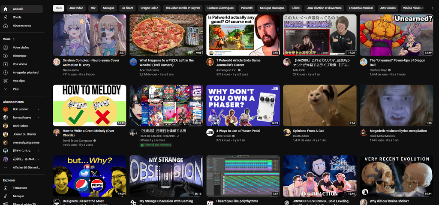The width and height of the screenshot is (439, 205).
Task: Open How to Write a Great Melody title
Action: [x=88, y=133]
